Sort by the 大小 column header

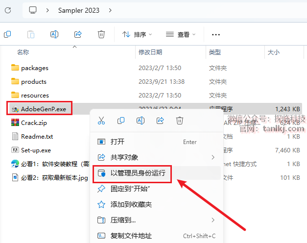pos(274,52)
